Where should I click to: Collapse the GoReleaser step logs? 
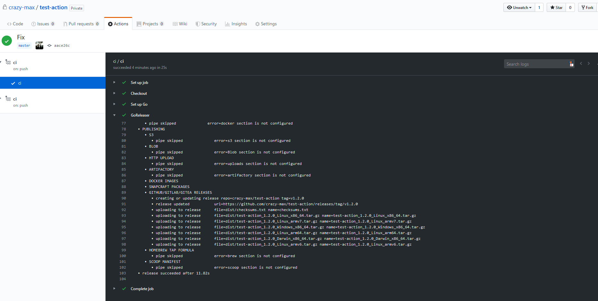(x=114, y=115)
